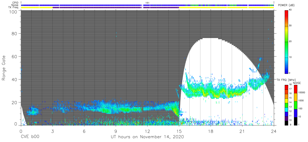This screenshot has height=142, width=308.
Task: Click the TX FRQ (MHz) legend title
Action: pos(286,80)
